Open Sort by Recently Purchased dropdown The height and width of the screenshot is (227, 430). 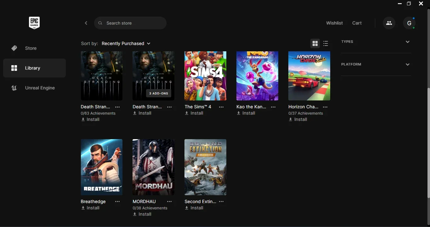pyautogui.click(x=126, y=43)
